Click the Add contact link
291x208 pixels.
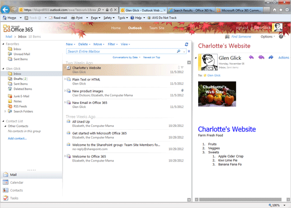(17, 138)
